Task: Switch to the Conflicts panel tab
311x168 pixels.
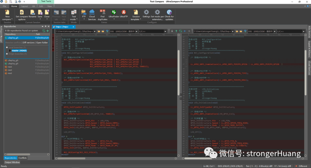Action: click(22, 158)
